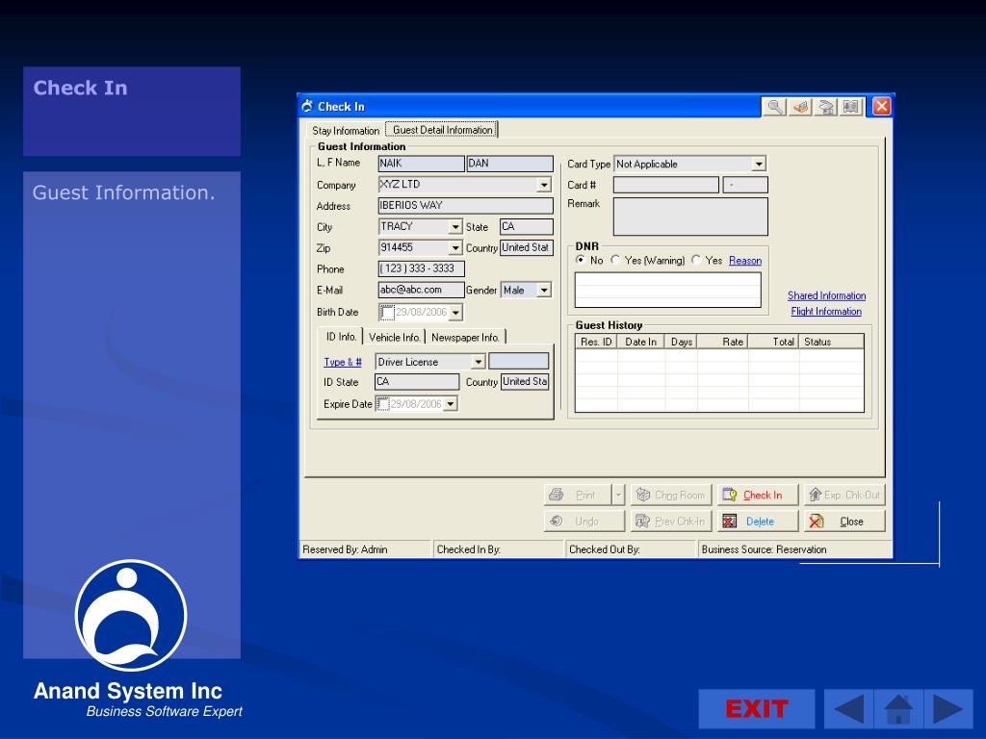The height and width of the screenshot is (739, 986).
Task: Open the Card Type dropdown
Action: click(759, 164)
